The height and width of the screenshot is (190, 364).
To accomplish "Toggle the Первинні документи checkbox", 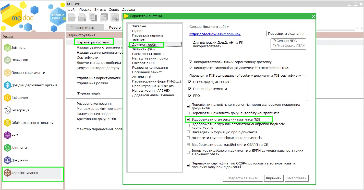I will [x=190, y=89].
